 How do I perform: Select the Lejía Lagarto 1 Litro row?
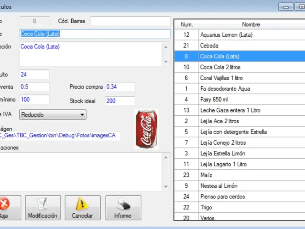(x=240, y=164)
